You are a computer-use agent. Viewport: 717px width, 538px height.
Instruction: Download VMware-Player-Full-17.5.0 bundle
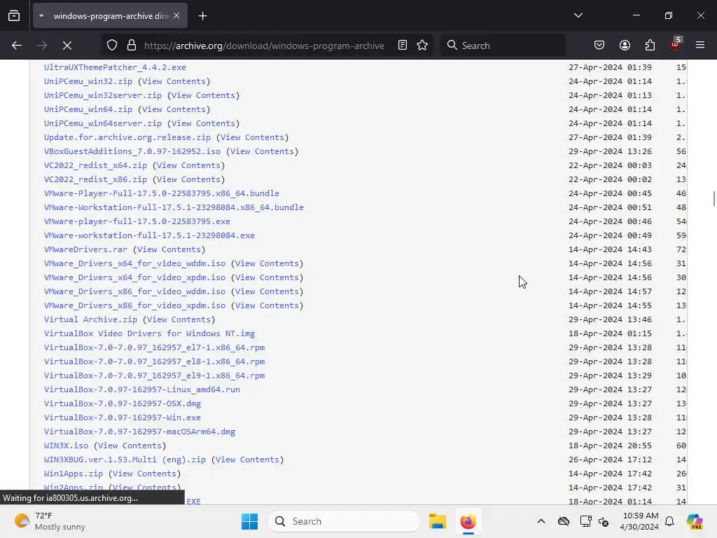click(162, 193)
